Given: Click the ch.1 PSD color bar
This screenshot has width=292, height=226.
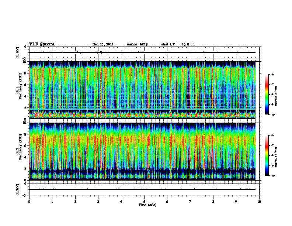Looking at the screenshot, I should point(267,95).
